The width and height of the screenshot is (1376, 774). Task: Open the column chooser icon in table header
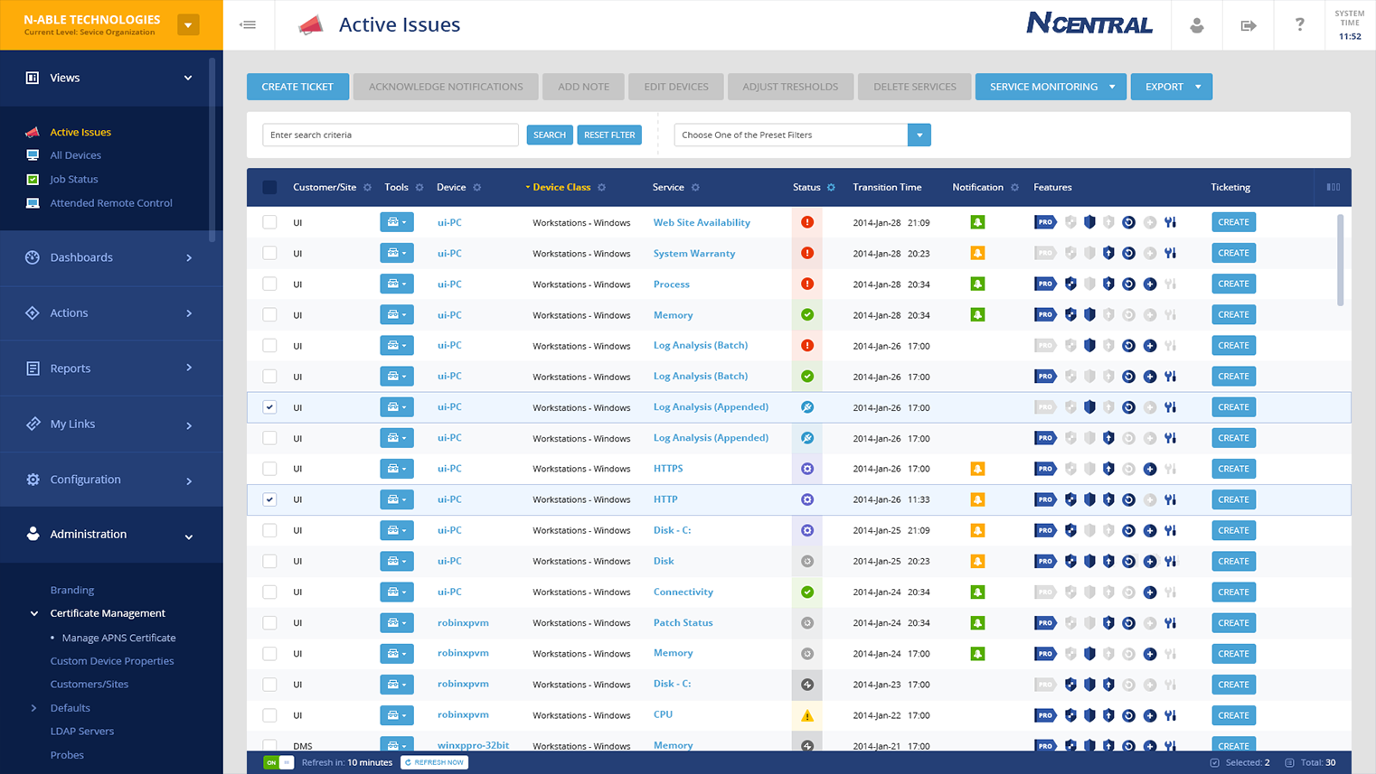pos(1334,188)
